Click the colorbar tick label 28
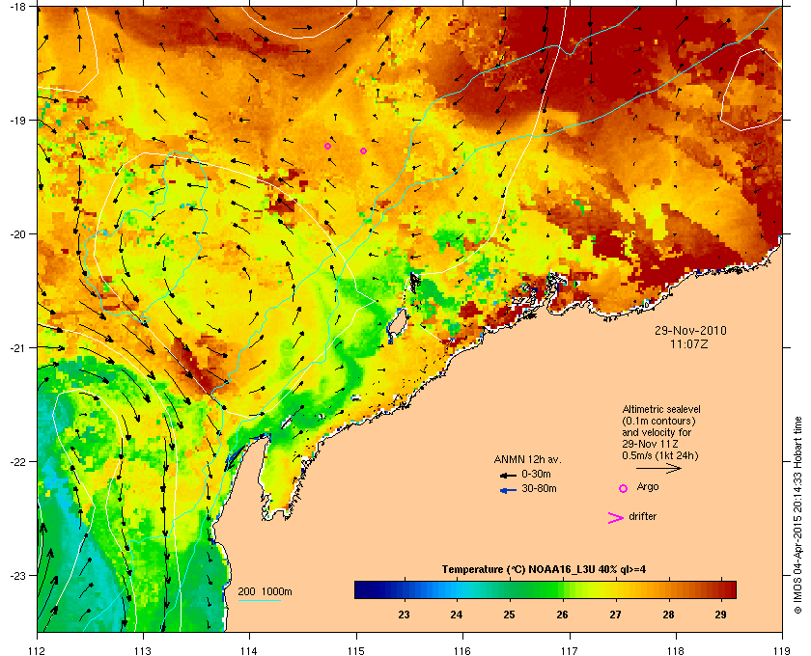Screen dimensions: 811x656 coord(668,615)
